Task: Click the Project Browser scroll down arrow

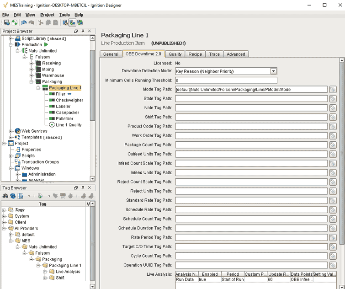Action: point(92,178)
